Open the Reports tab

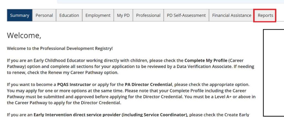(x=265, y=15)
